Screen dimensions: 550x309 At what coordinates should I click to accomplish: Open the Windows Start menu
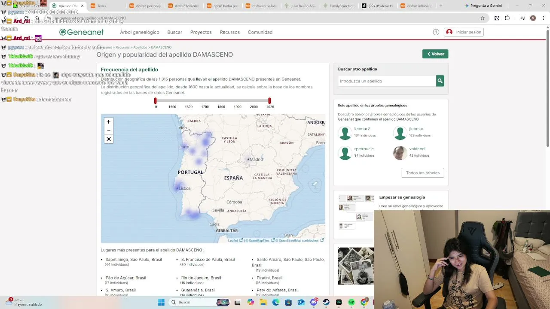tap(161, 303)
